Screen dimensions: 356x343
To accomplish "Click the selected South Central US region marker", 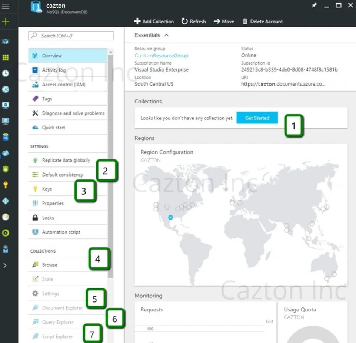I will pyautogui.click(x=170, y=217).
